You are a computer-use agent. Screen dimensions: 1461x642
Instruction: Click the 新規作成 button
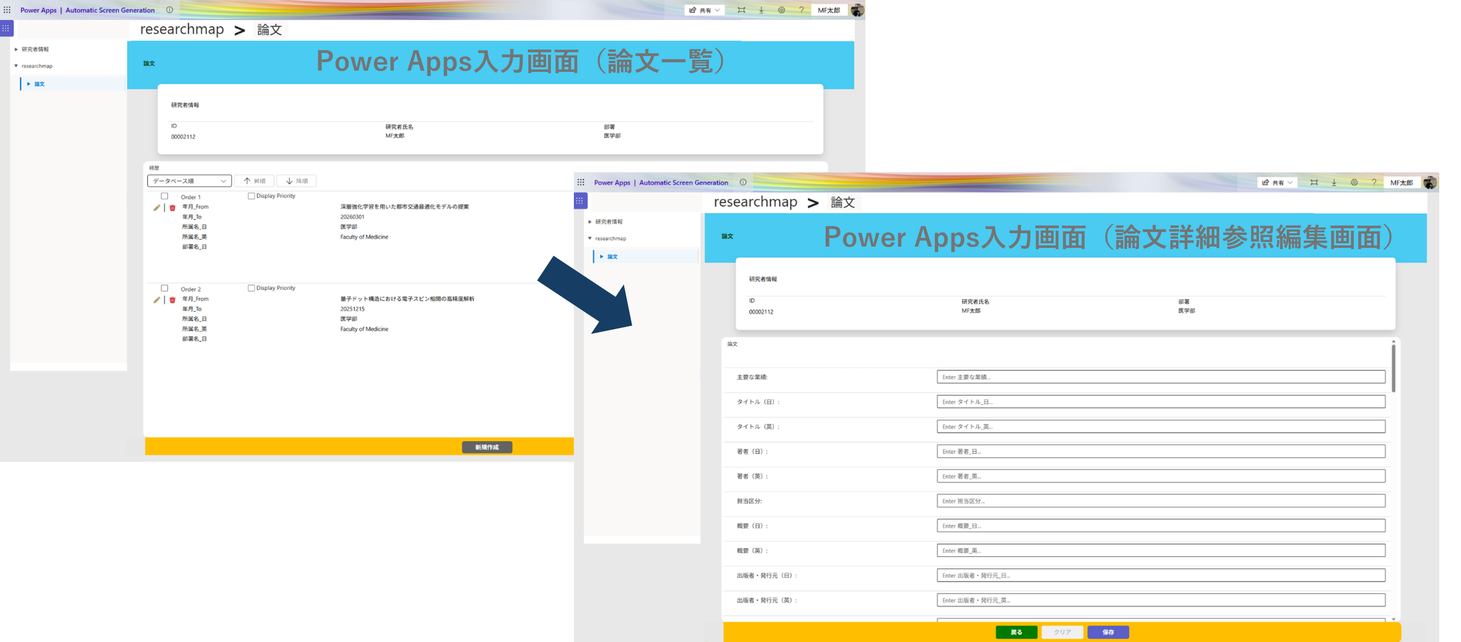(486, 447)
